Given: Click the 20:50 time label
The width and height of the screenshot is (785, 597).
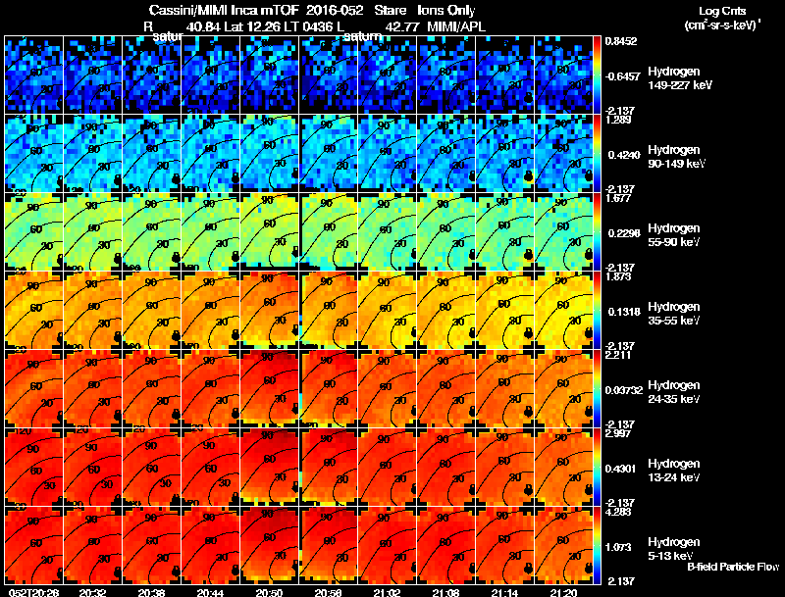Looking at the screenshot, I should coord(269,592).
